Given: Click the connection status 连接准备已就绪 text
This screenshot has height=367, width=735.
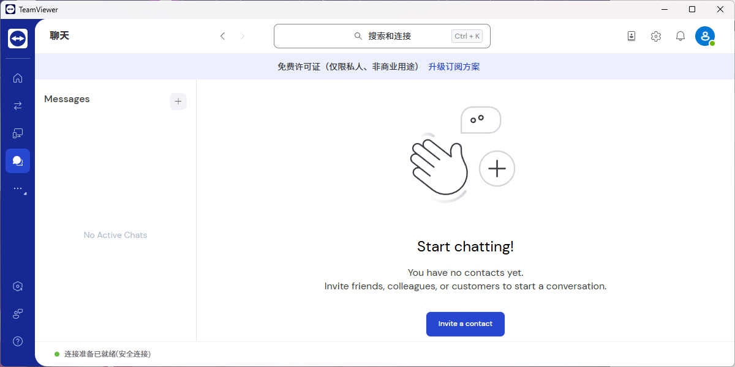Looking at the screenshot, I should [107, 354].
